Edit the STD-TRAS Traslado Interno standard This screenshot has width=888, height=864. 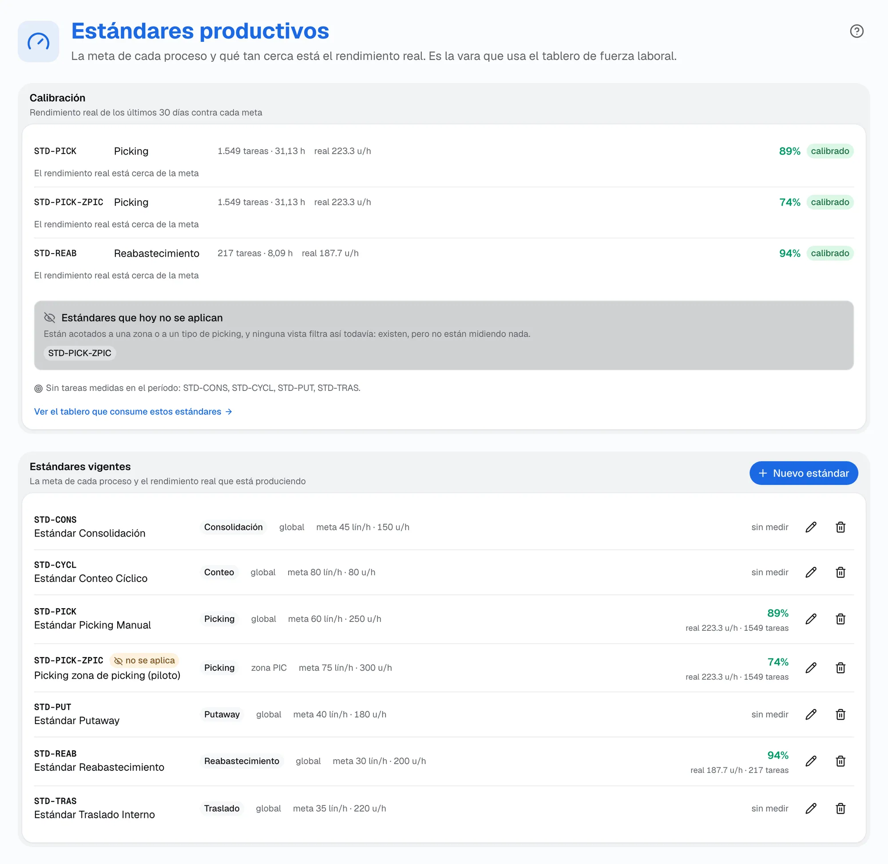click(811, 808)
